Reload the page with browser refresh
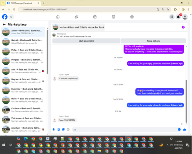 pyautogui.click(x=14, y=10)
